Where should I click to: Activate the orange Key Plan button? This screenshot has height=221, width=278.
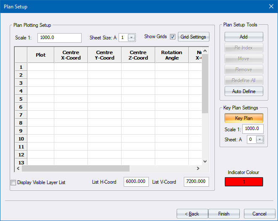pyautogui.click(x=244, y=118)
